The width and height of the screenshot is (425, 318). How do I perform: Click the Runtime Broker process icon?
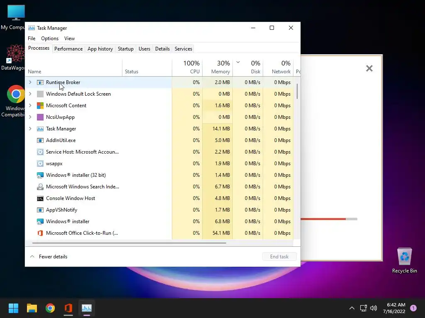(x=40, y=82)
